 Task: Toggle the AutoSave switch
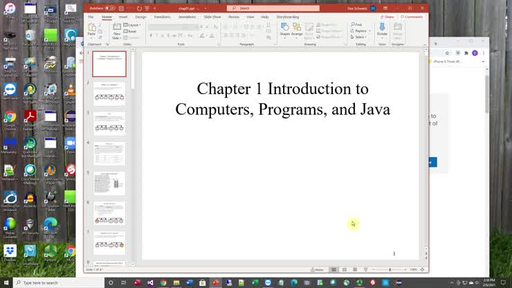110,8
